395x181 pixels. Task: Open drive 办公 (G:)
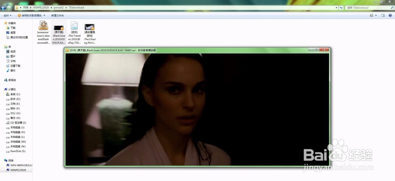(x=13, y=113)
